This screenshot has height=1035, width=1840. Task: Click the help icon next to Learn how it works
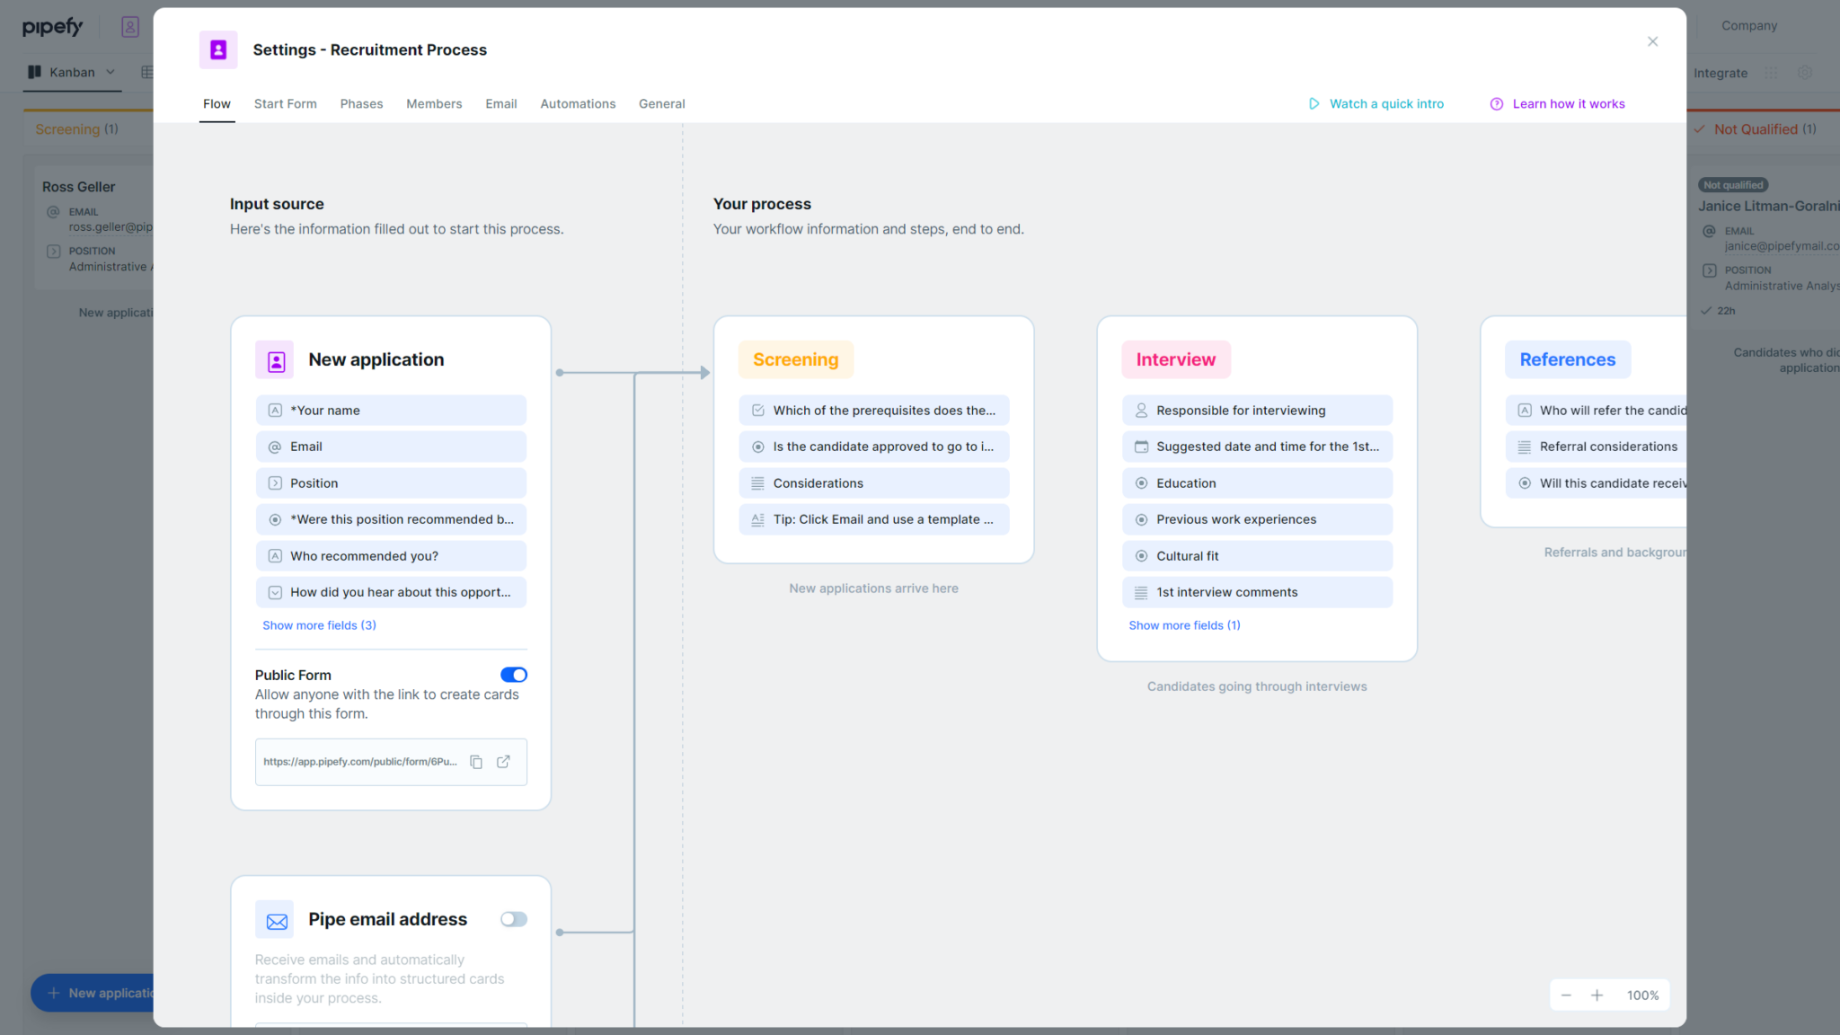1496,103
